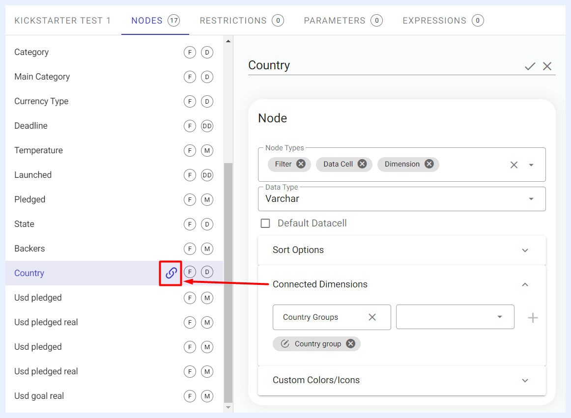
Task: Click the DD badge on the Launched row
Action: pos(207,175)
